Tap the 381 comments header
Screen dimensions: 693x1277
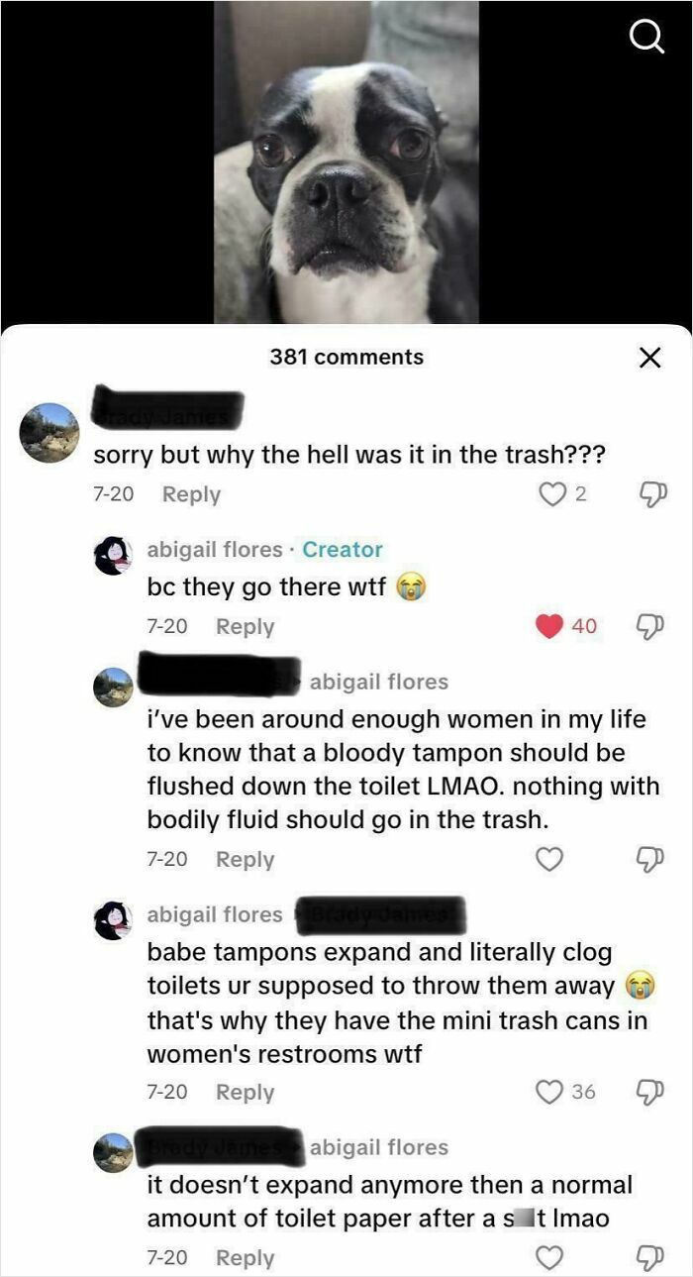click(x=346, y=358)
